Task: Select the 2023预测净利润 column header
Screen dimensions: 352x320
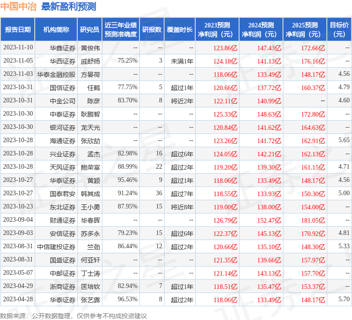Action: pos(217,30)
